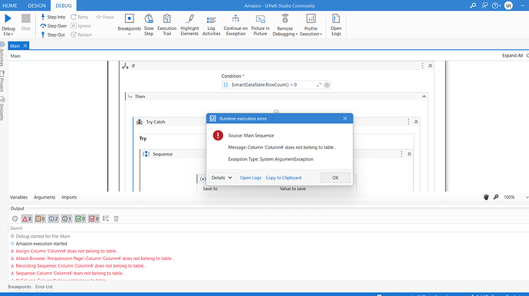
Task: Open the Breakpoints tool in ribbon
Action: [x=130, y=25]
